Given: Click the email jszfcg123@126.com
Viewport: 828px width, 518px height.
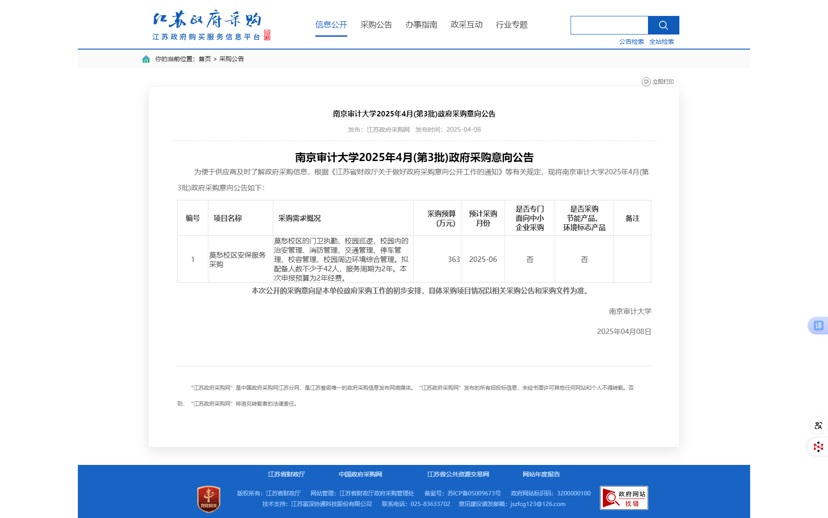Looking at the screenshot, I should [x=538, y=504].
